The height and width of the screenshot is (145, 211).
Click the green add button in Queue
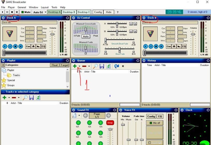75,66
